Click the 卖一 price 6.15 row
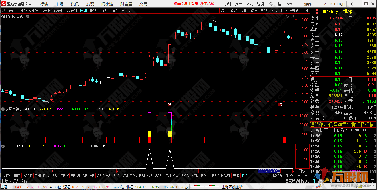377x190 pixels. coord(343,46)
